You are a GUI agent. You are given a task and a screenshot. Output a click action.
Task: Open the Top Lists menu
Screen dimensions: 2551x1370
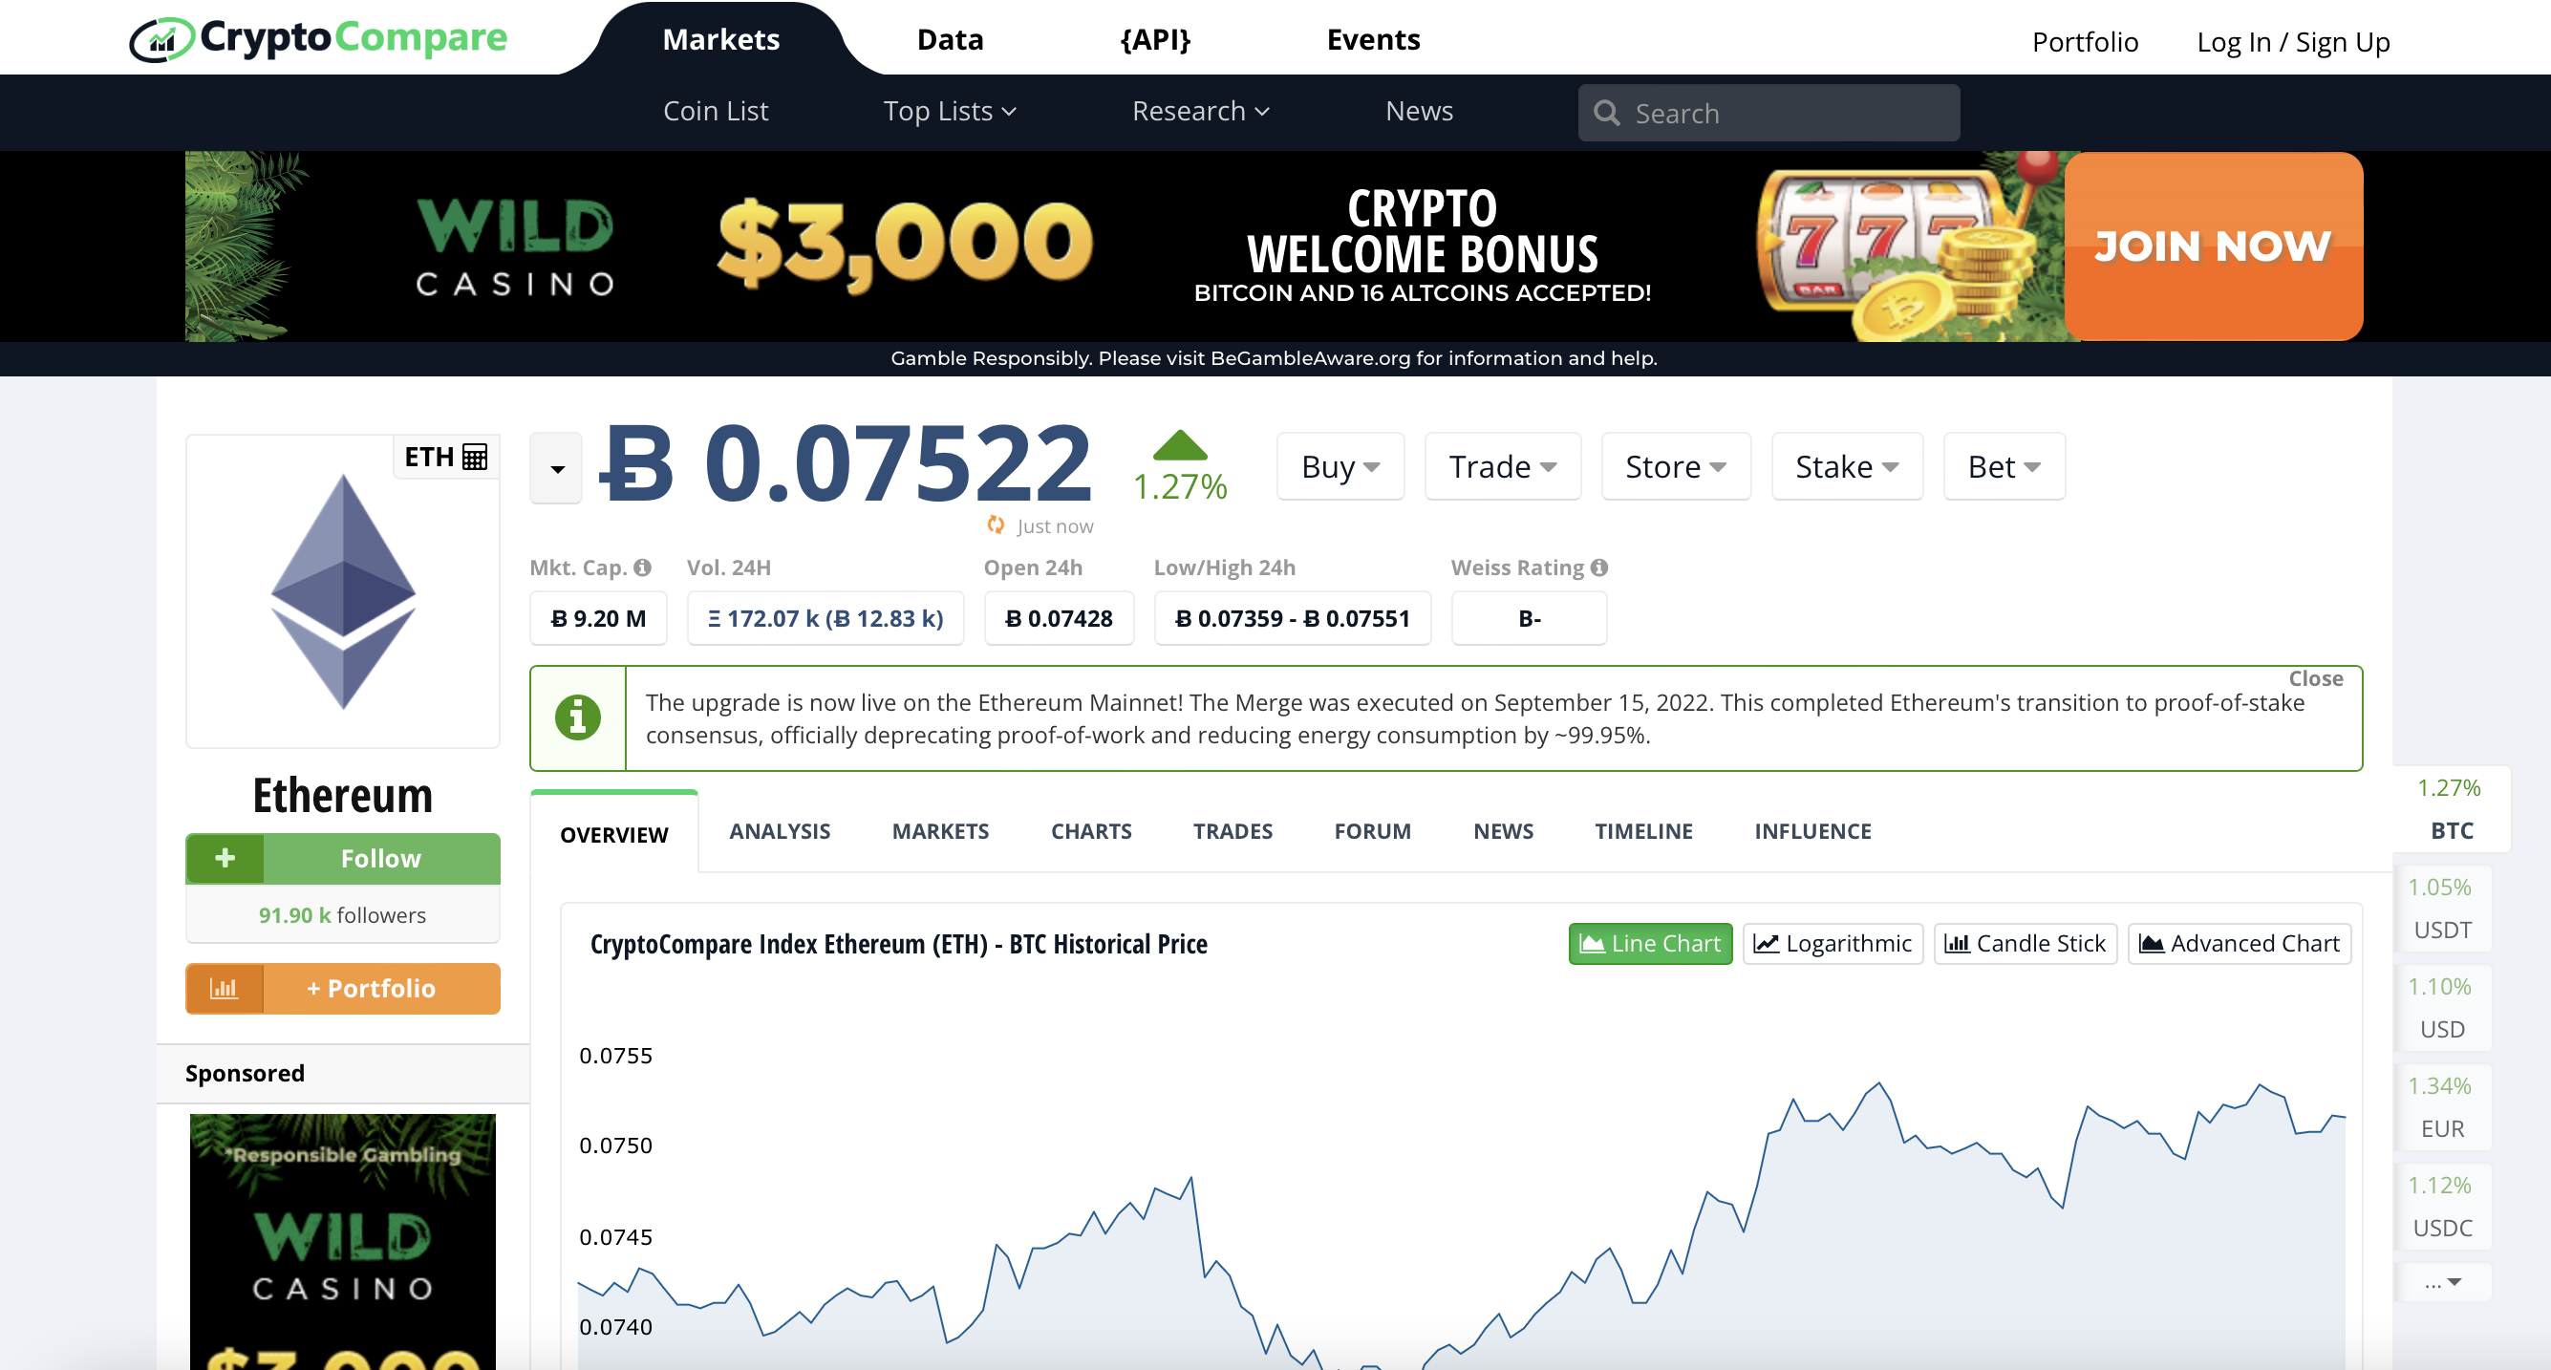pos(950,111)
